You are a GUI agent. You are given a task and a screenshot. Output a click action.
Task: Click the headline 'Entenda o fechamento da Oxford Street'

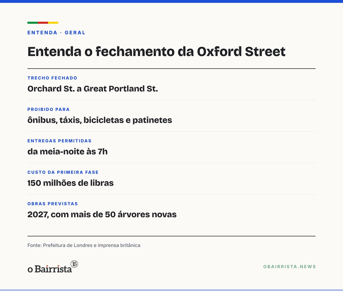point(156,52)
